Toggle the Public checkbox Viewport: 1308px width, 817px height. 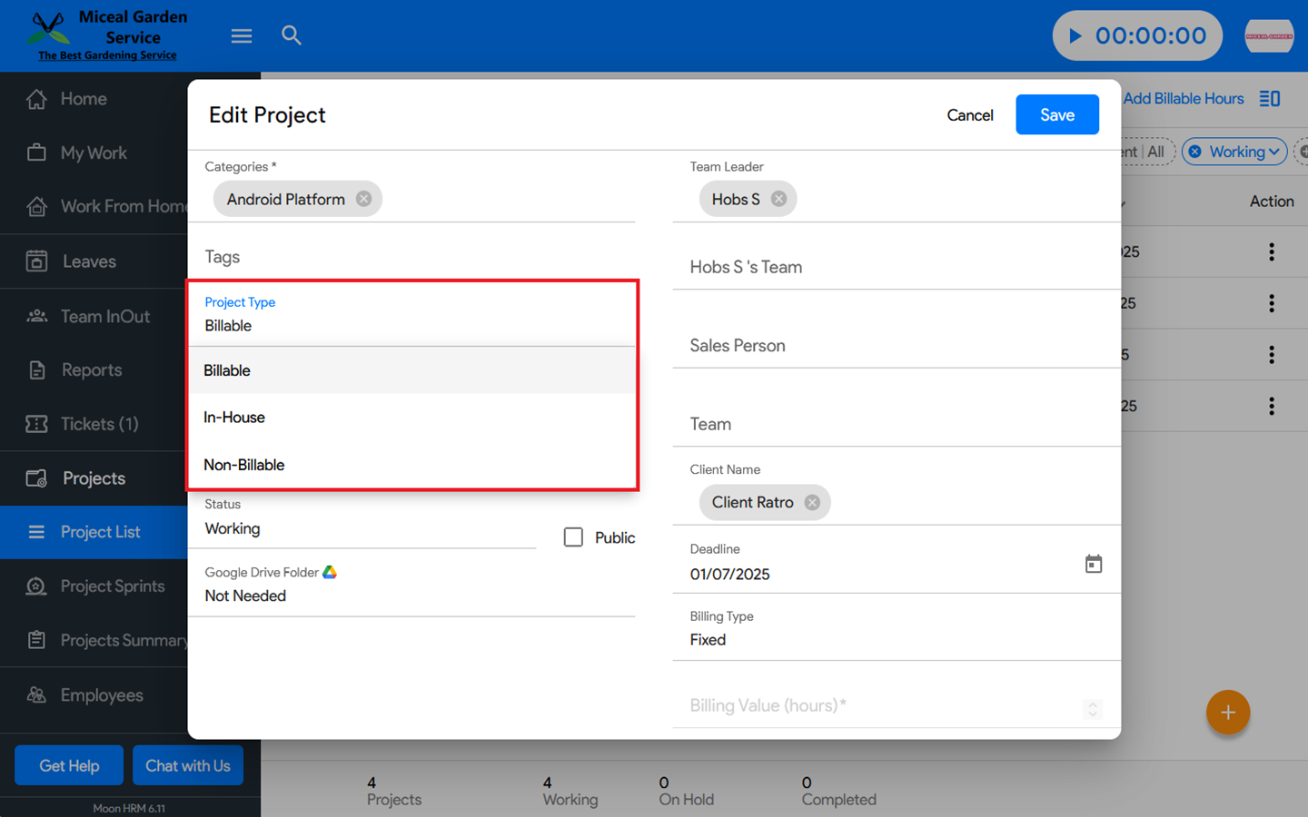(x=573, y=537)
